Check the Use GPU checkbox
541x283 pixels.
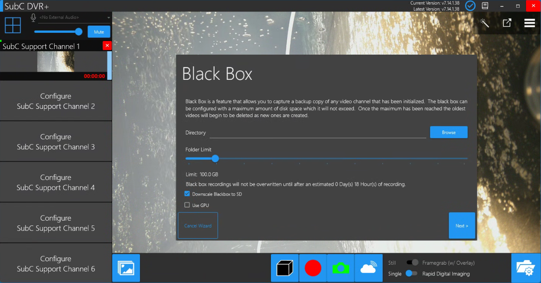[x=187, y=205]
